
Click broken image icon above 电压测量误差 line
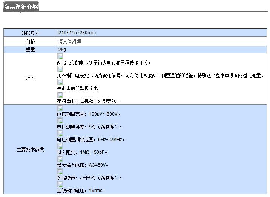60,121
